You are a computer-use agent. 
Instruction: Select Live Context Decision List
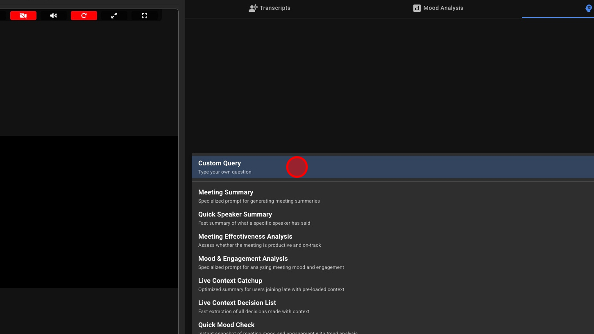click(237, 307)
